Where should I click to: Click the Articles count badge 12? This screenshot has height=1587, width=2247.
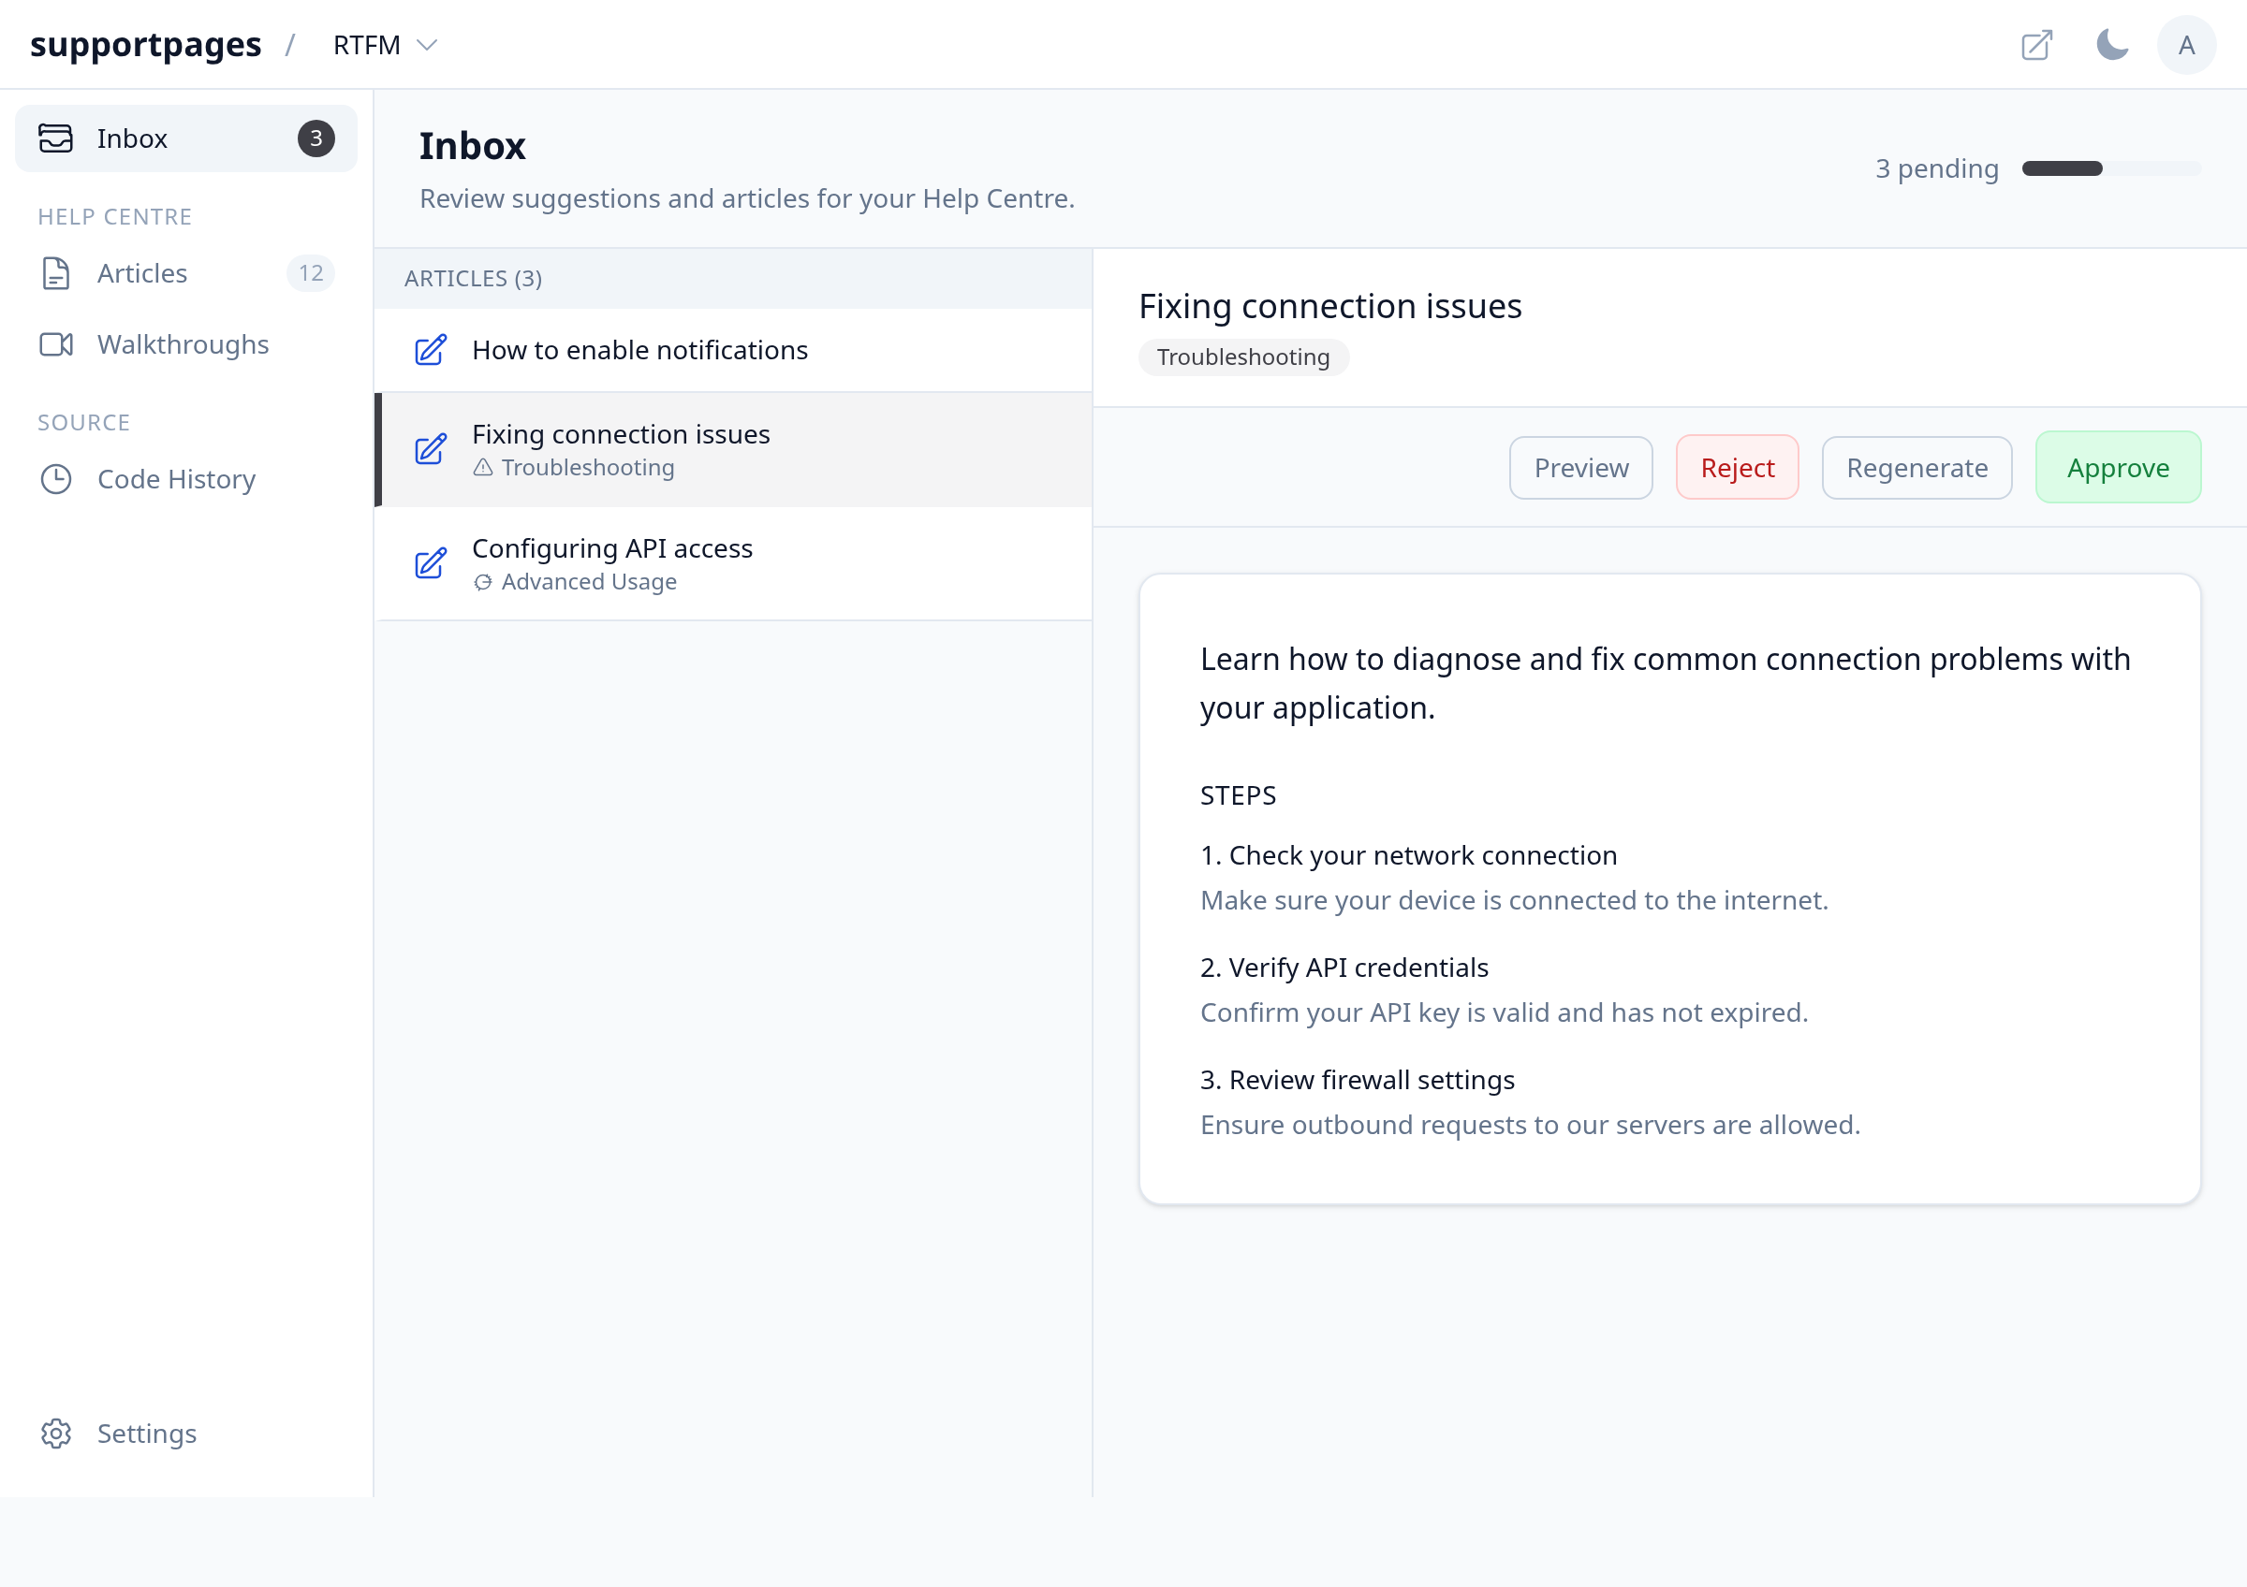pos(310,274)
